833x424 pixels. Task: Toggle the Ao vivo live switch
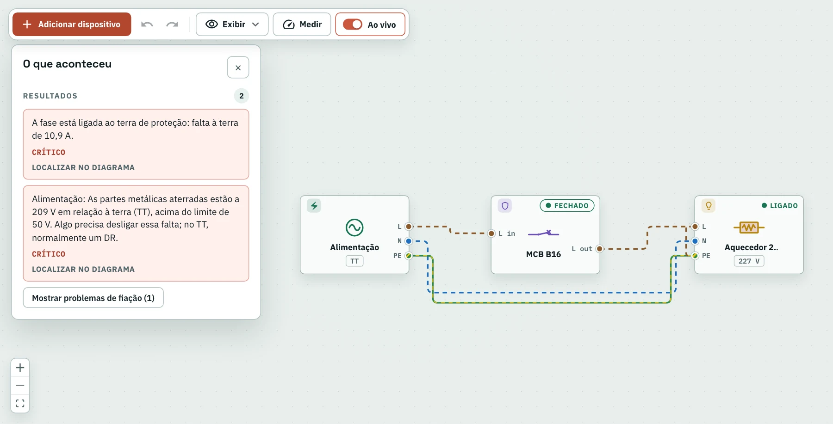[370, 25]
